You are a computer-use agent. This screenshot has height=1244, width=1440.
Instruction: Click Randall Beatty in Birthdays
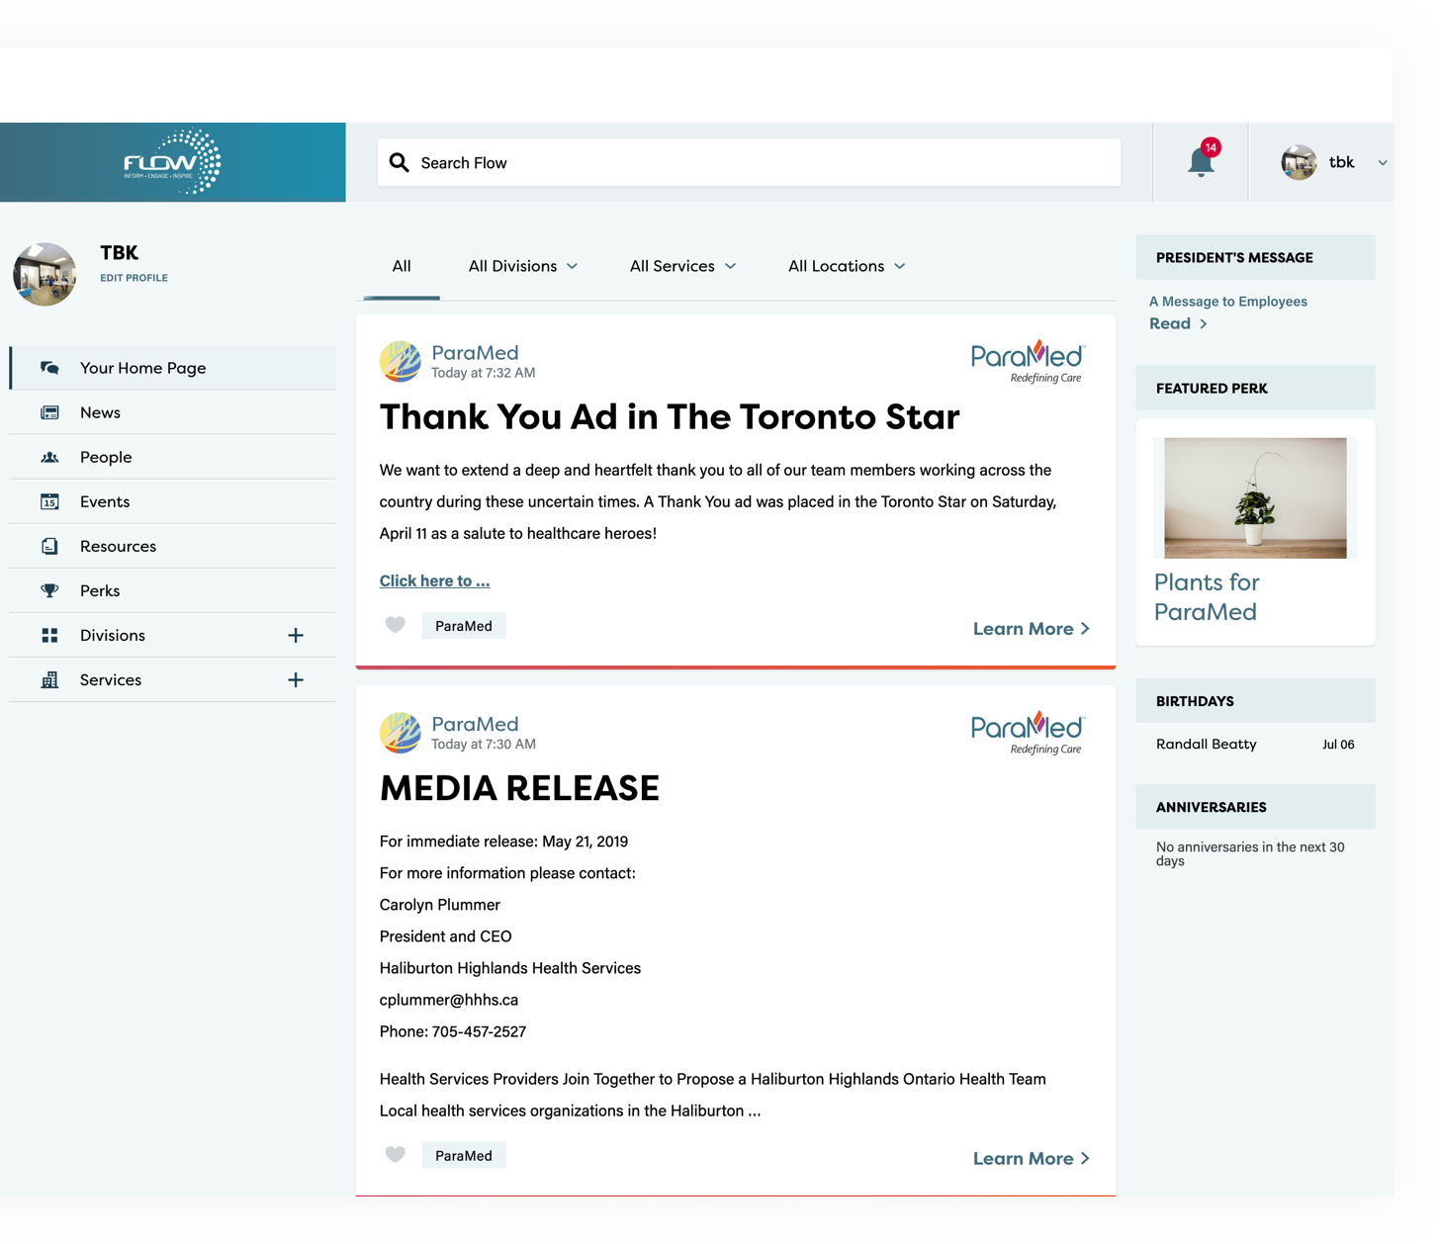point(1206,745)
